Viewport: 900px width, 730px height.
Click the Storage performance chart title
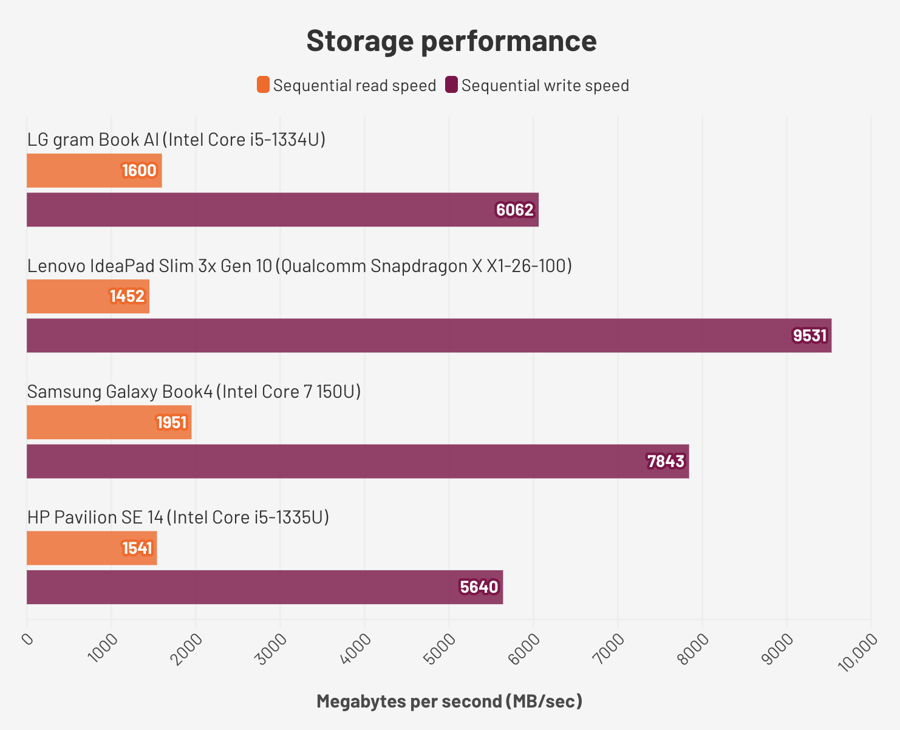point(451,41)
